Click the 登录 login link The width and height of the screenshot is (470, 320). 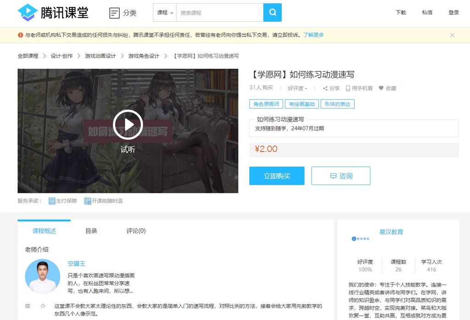[453, 12]
